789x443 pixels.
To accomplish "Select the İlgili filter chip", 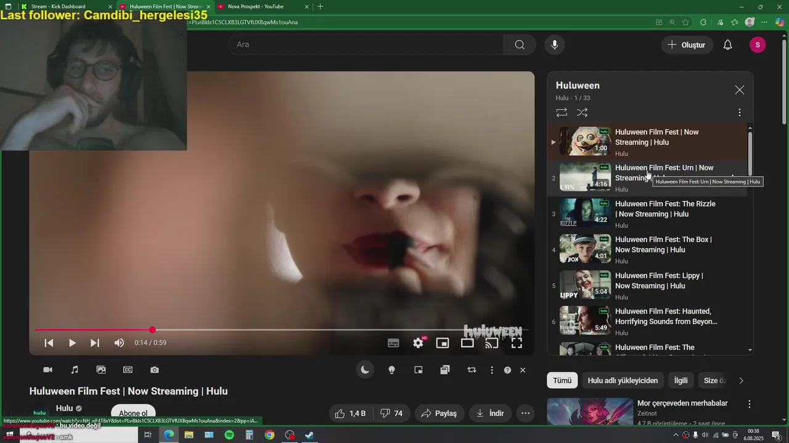I will tap(681, 380).
